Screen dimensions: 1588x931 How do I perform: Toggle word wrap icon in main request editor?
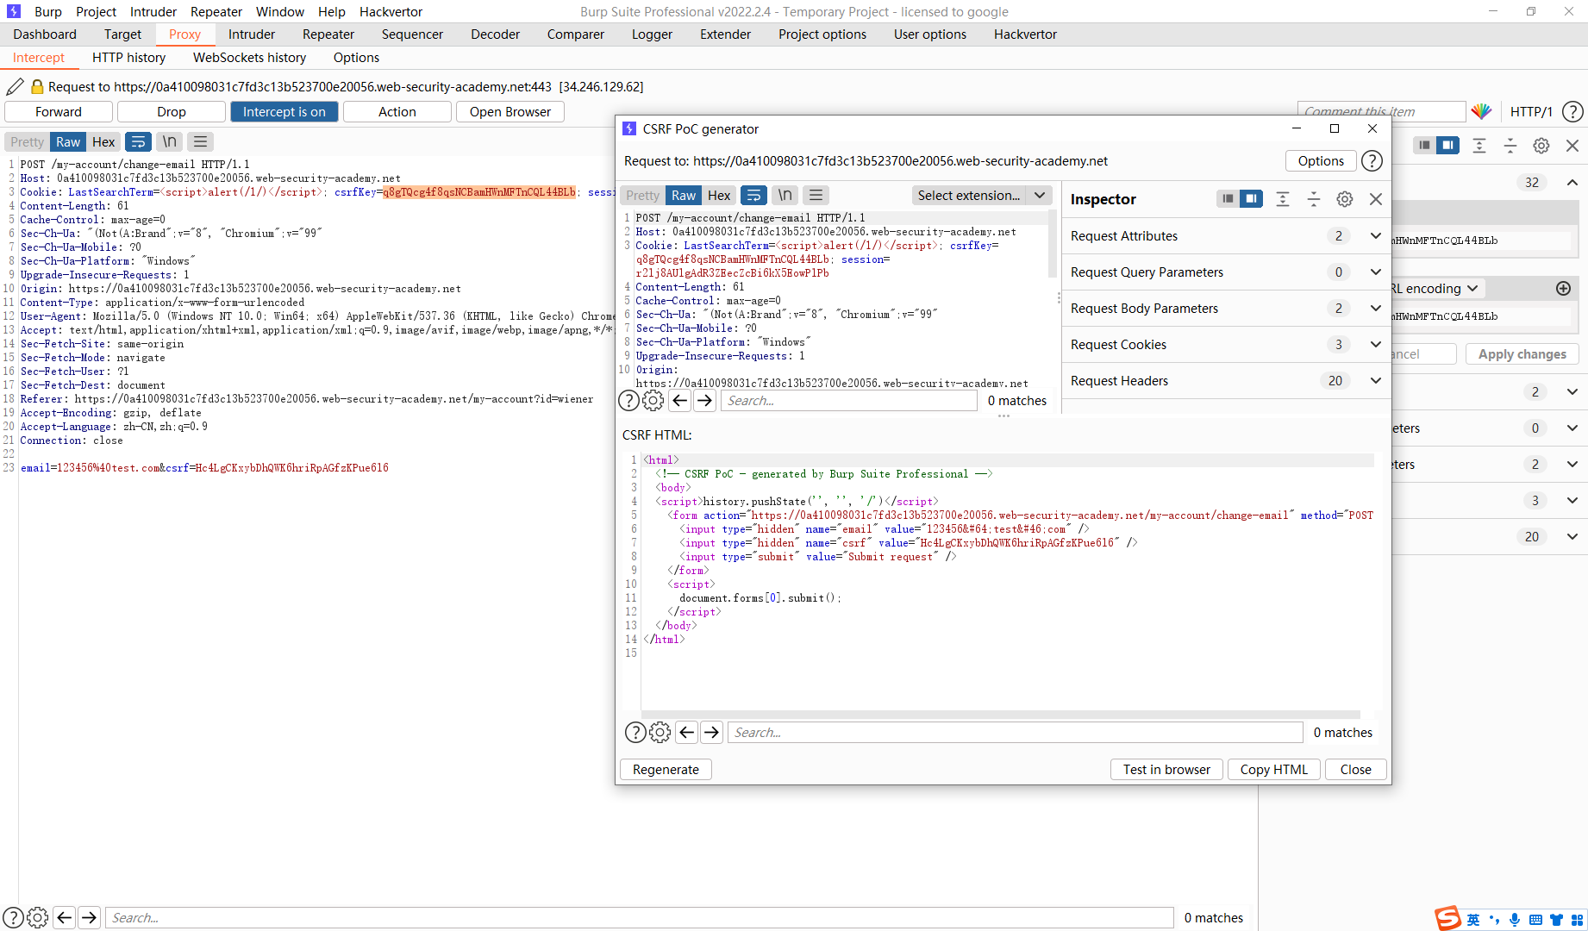click(138, 141)
